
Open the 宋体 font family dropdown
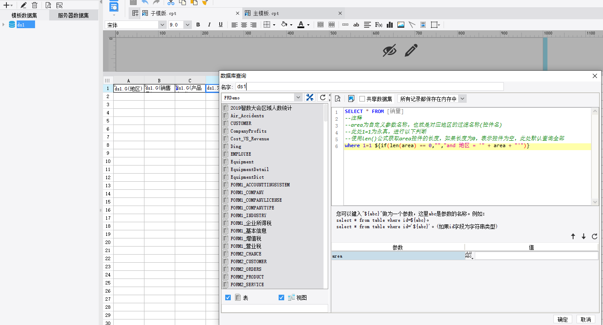click(162, 25)
